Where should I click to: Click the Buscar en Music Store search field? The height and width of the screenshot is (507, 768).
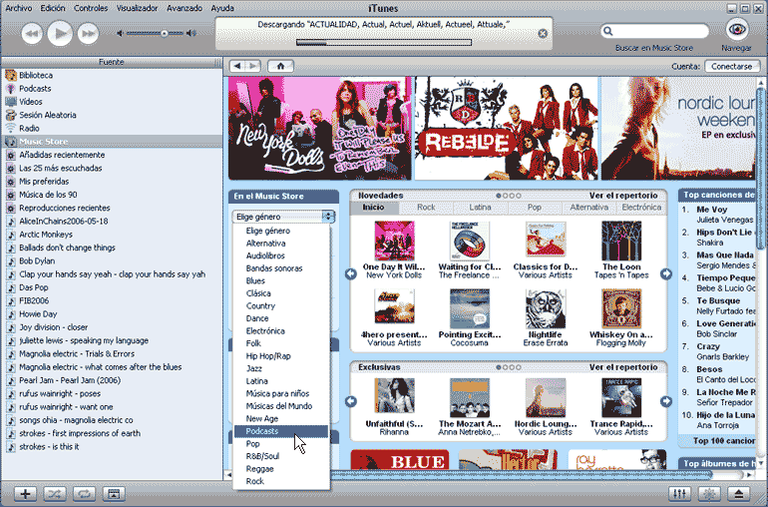pyautogui.click(x=654, y=31)
